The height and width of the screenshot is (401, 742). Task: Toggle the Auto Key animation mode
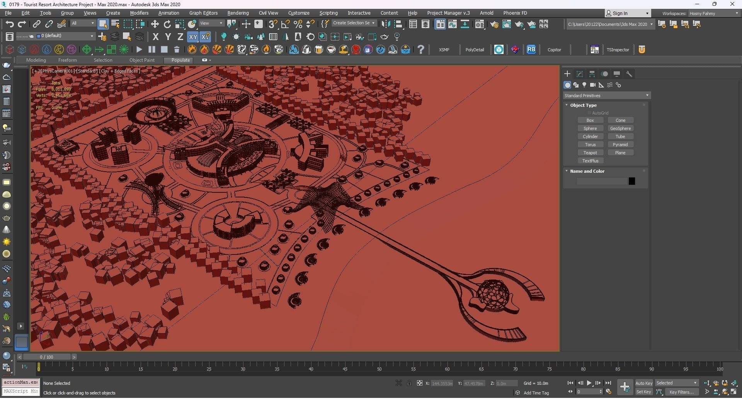click(x=644, y=383)
